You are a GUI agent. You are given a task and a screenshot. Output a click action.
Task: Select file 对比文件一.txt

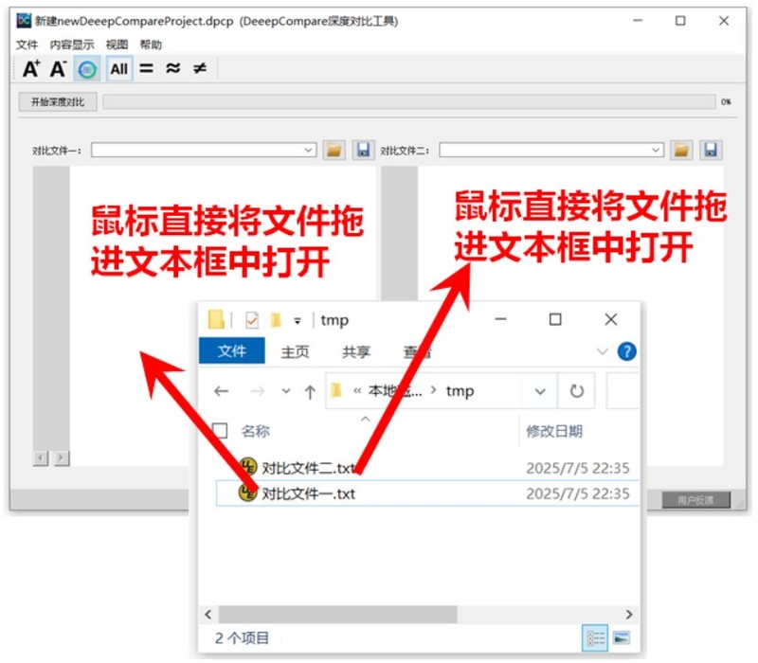coord(309,493)
